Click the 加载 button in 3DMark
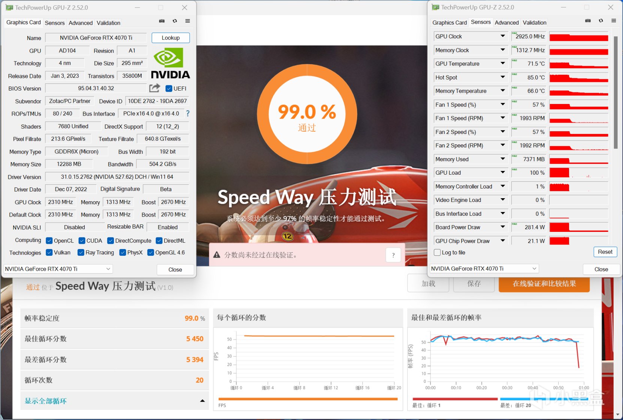This screenshot has width=623, height=420. click(x=428, y=283)
